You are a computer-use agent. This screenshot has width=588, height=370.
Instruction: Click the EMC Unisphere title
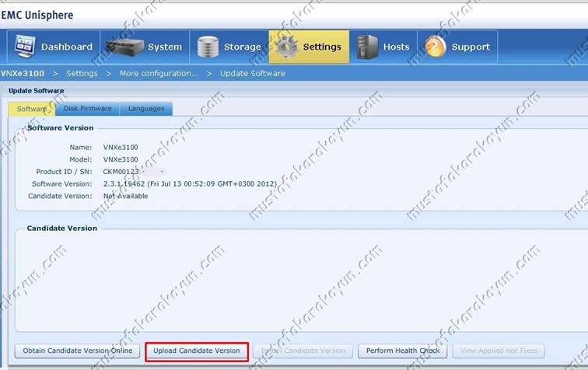37,16
